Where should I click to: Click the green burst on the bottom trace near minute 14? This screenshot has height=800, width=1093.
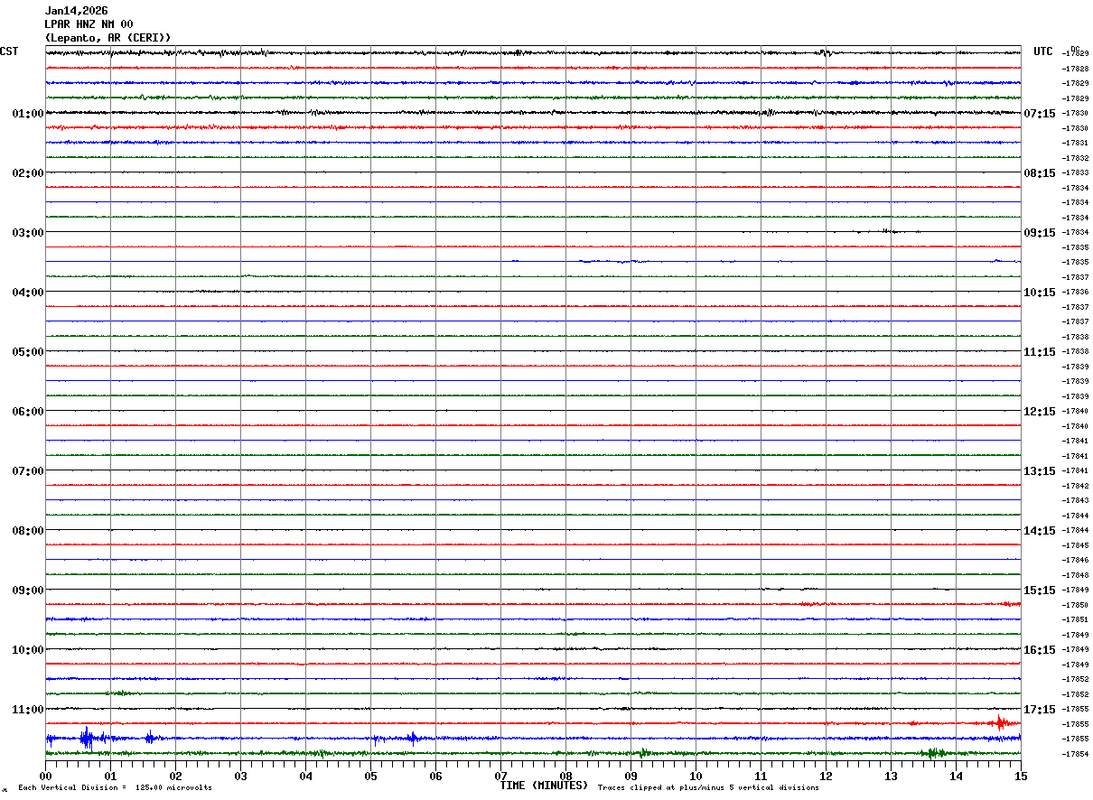(934, 753)
